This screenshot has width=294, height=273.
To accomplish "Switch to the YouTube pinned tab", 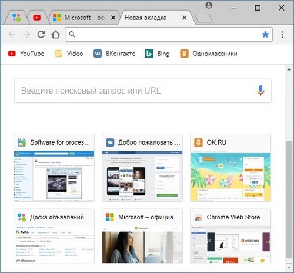I will pos(37,18).
